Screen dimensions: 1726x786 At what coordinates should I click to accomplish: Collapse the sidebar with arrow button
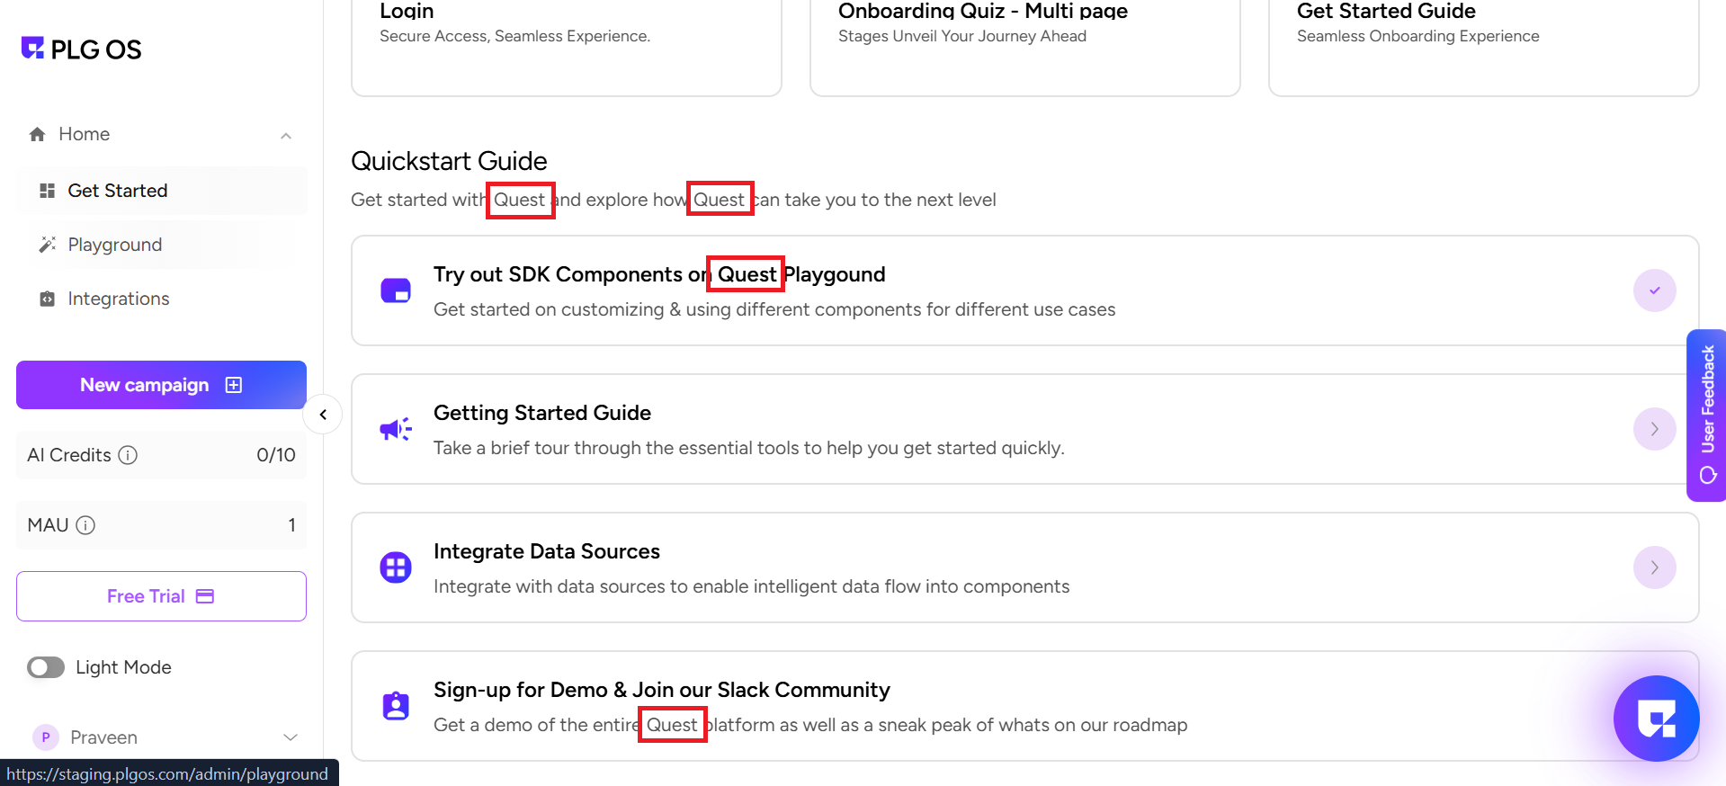[323, 415]
